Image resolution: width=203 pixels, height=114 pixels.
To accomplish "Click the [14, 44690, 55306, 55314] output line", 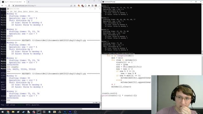I will 21,69.
